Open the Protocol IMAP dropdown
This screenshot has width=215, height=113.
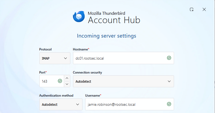pos(55,58)
